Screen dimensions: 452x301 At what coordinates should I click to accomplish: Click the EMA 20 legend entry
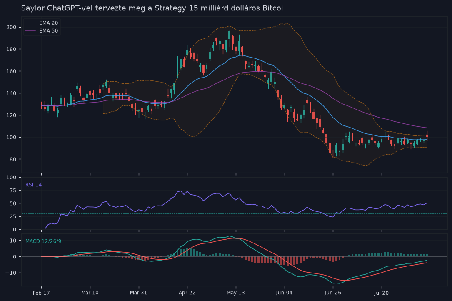(42, 23)
